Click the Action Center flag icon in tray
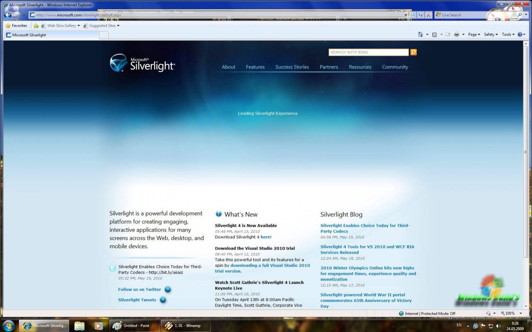 coord(483,326)
